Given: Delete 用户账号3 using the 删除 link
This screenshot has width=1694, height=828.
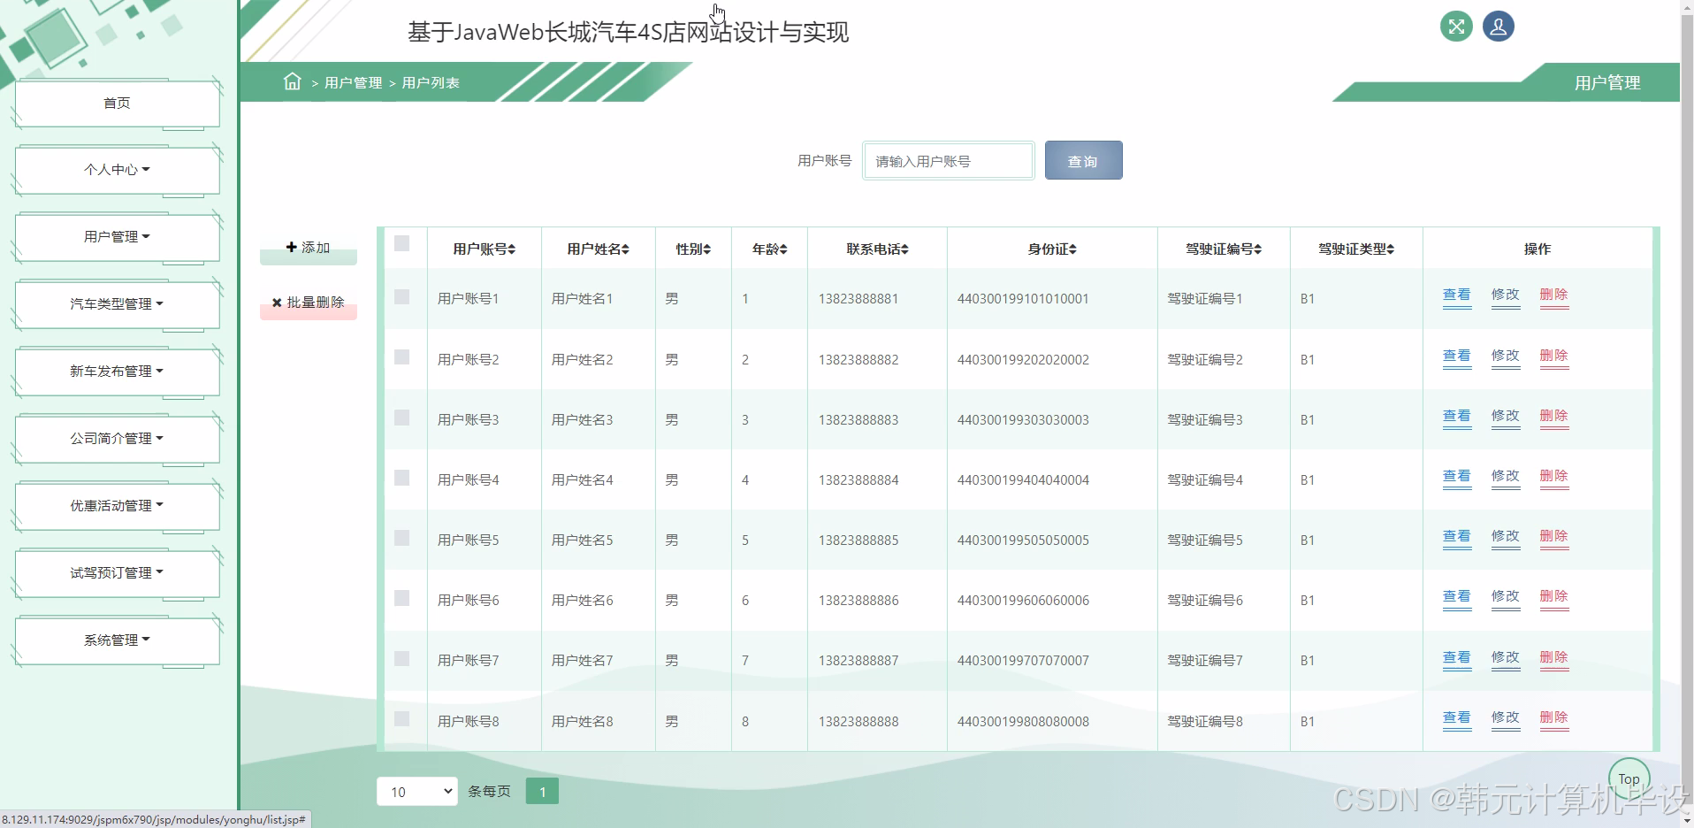Looking at the screenshot, I should (x=1553, y=417).
